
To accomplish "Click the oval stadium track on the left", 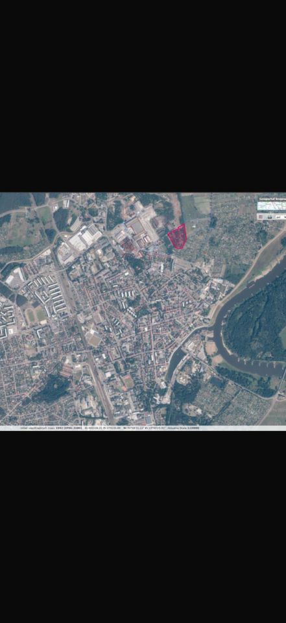I will point(36,315).
